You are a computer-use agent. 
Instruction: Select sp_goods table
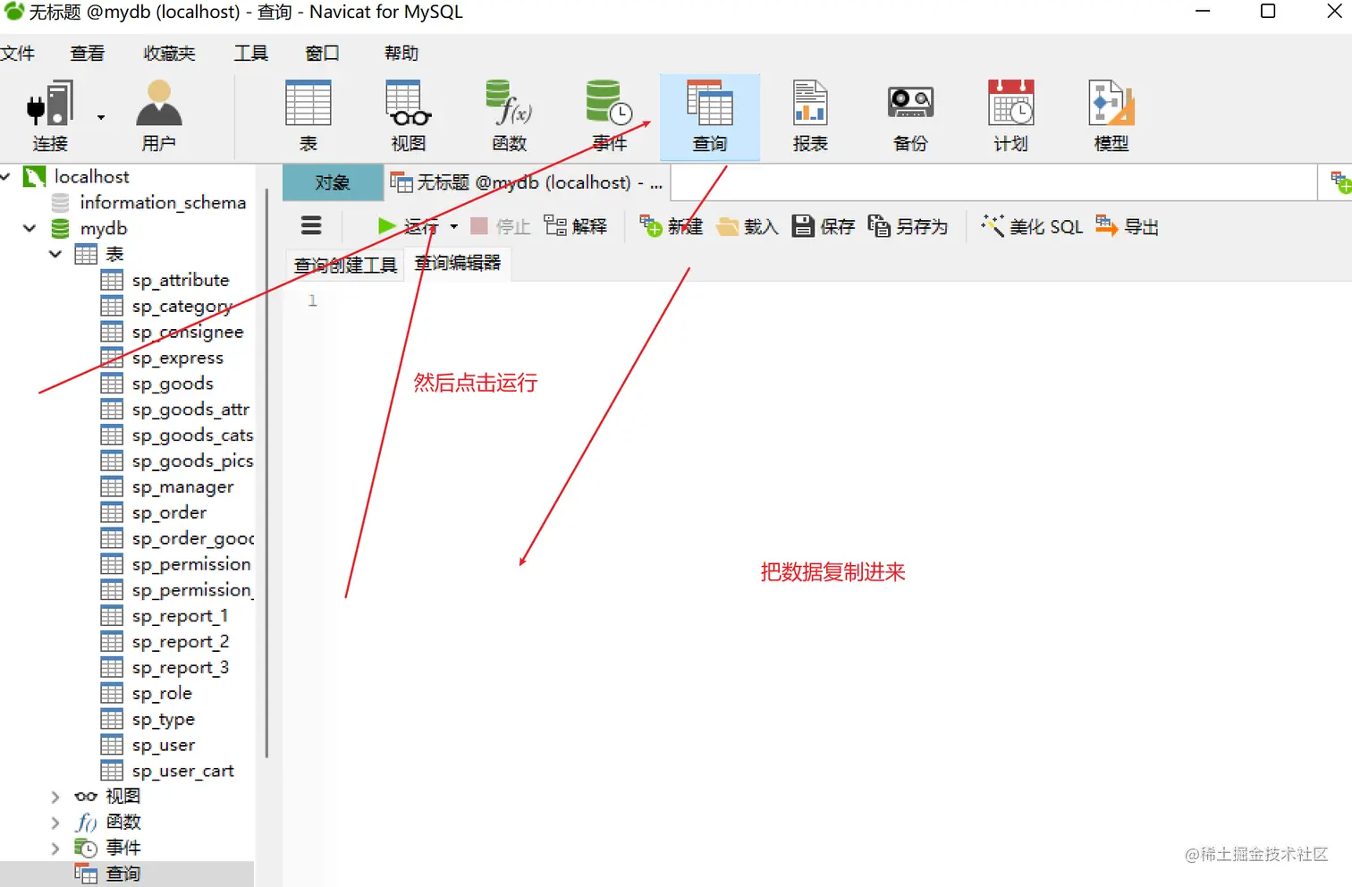point(173,384)
